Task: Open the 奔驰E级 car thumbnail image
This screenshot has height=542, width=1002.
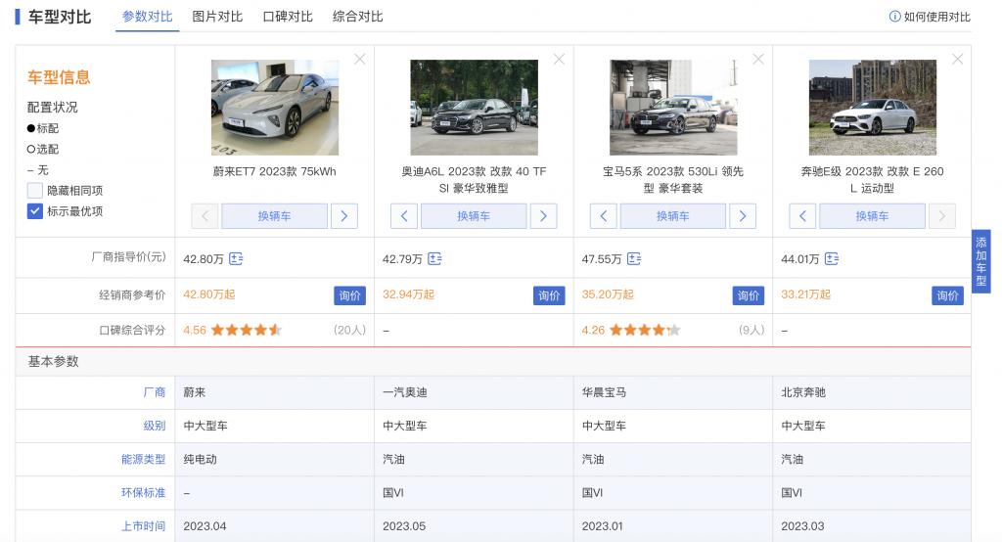Action: point(872,107)
